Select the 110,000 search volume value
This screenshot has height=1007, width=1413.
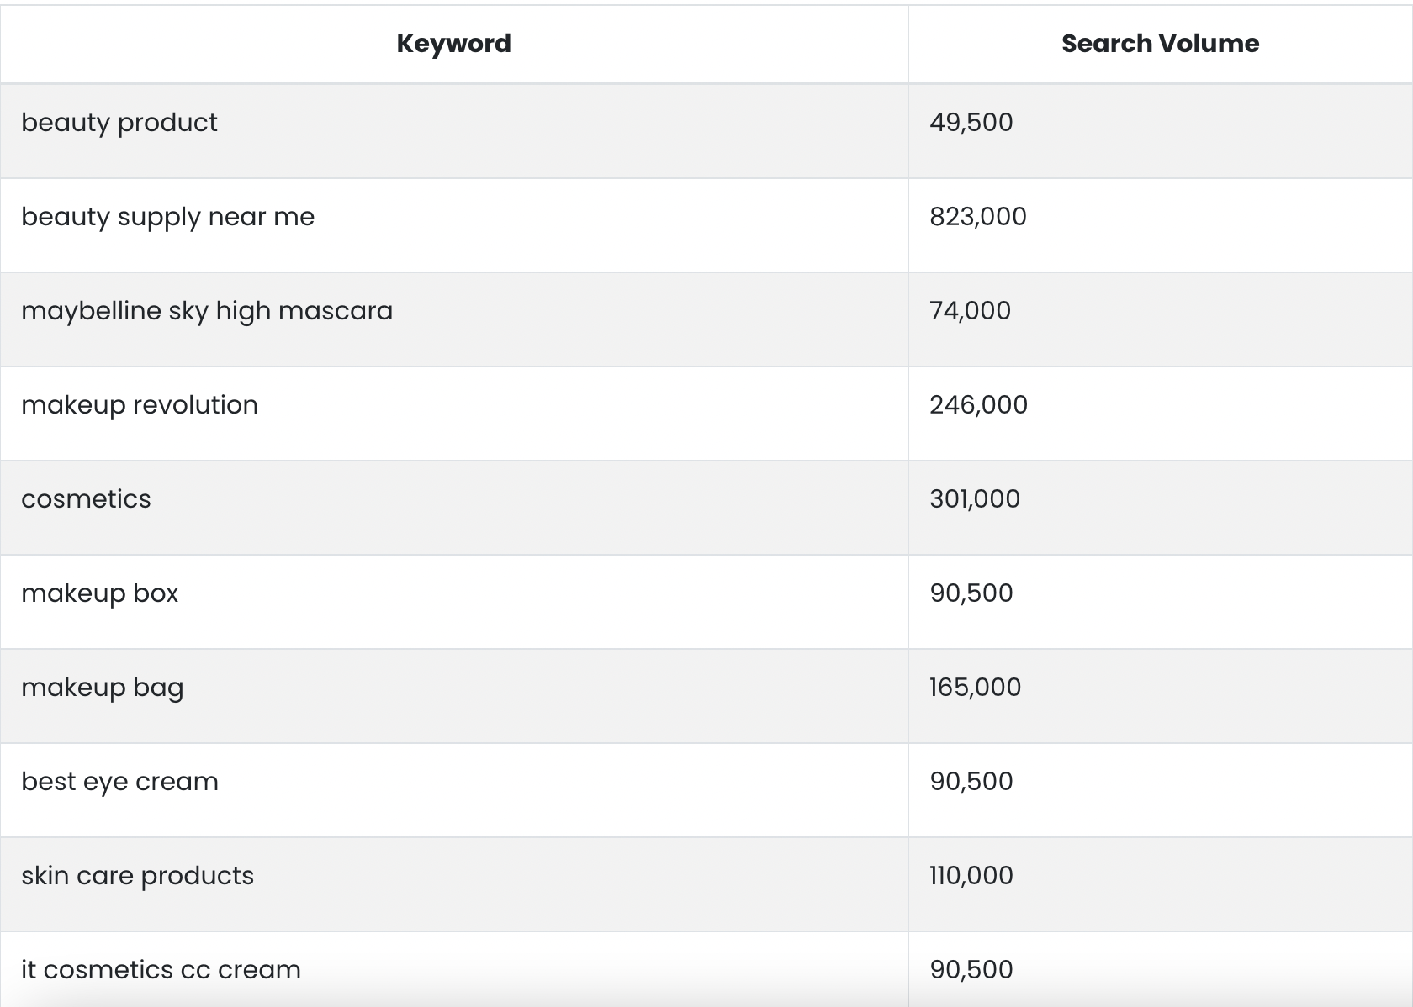pyautogui.click(x=971, y=876)
